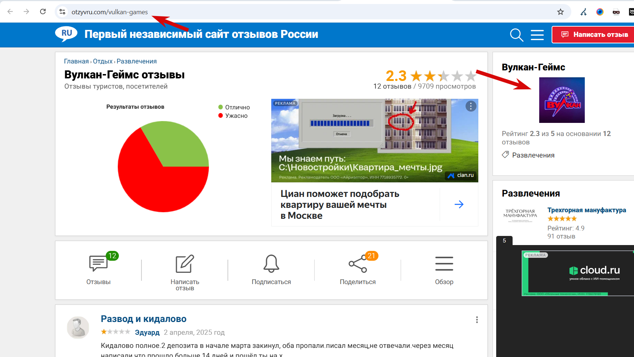Click the 2.3 star rating
This screenshot has height=357, width=634.
431,76
